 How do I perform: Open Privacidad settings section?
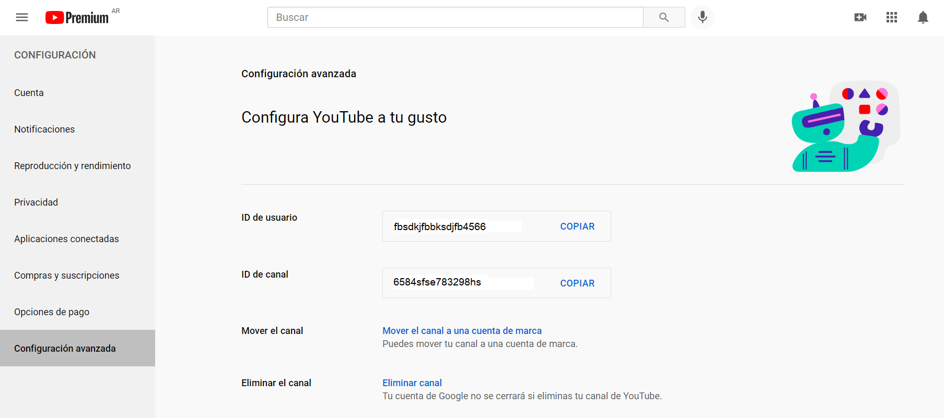(77, 202)
